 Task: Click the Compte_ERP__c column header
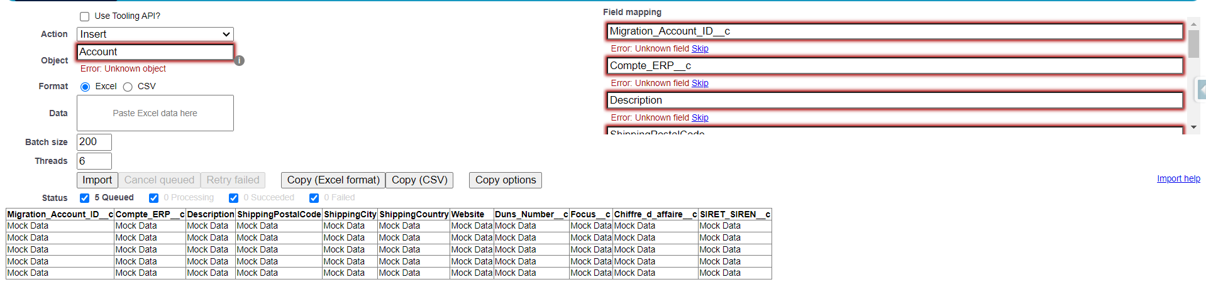[x=150, y=214]
